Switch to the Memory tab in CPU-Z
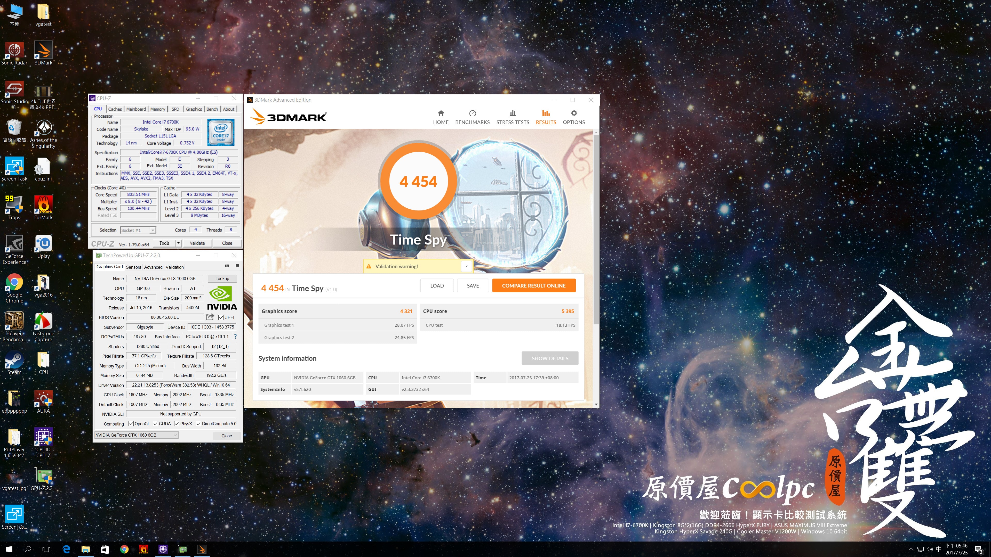 click(x=158, y=109)
